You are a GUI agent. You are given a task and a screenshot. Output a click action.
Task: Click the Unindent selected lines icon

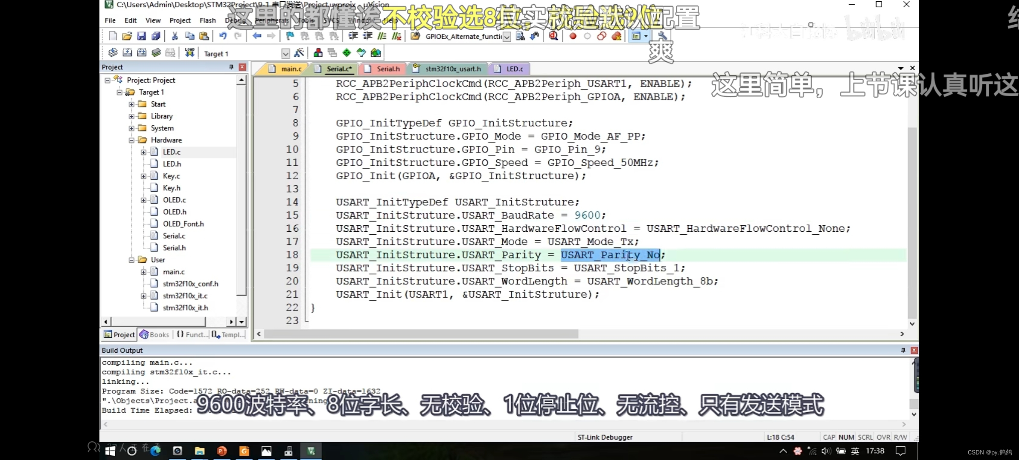367,36
